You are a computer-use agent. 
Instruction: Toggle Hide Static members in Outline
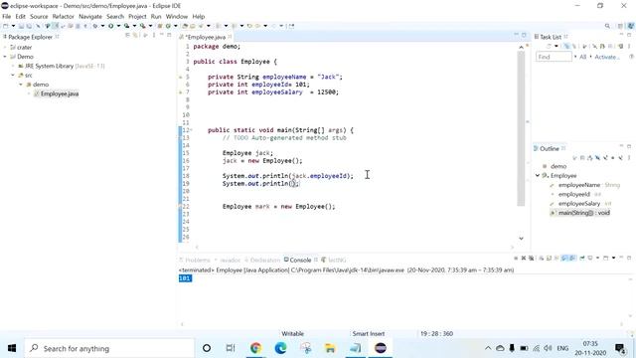605,158
